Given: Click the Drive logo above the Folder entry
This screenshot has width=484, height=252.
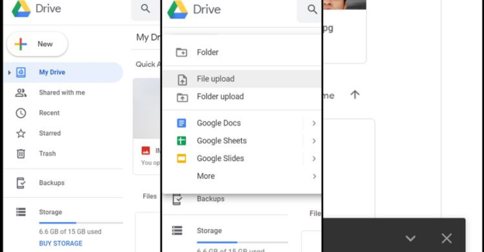Looking at the screenshot, I should pos(178,9).
